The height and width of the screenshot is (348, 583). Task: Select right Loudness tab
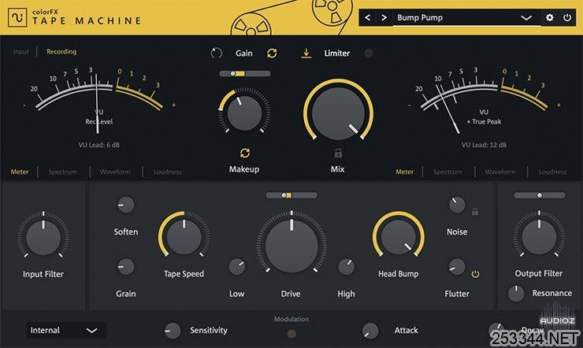(552, 172)
